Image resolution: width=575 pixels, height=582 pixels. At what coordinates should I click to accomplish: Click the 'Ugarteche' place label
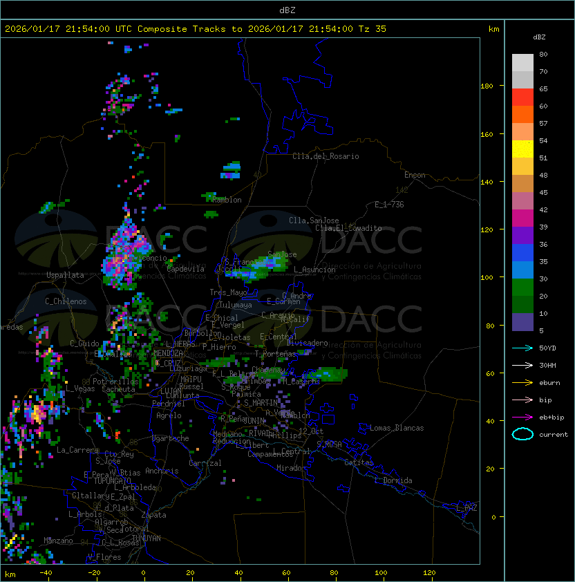(x=171, y=438)
